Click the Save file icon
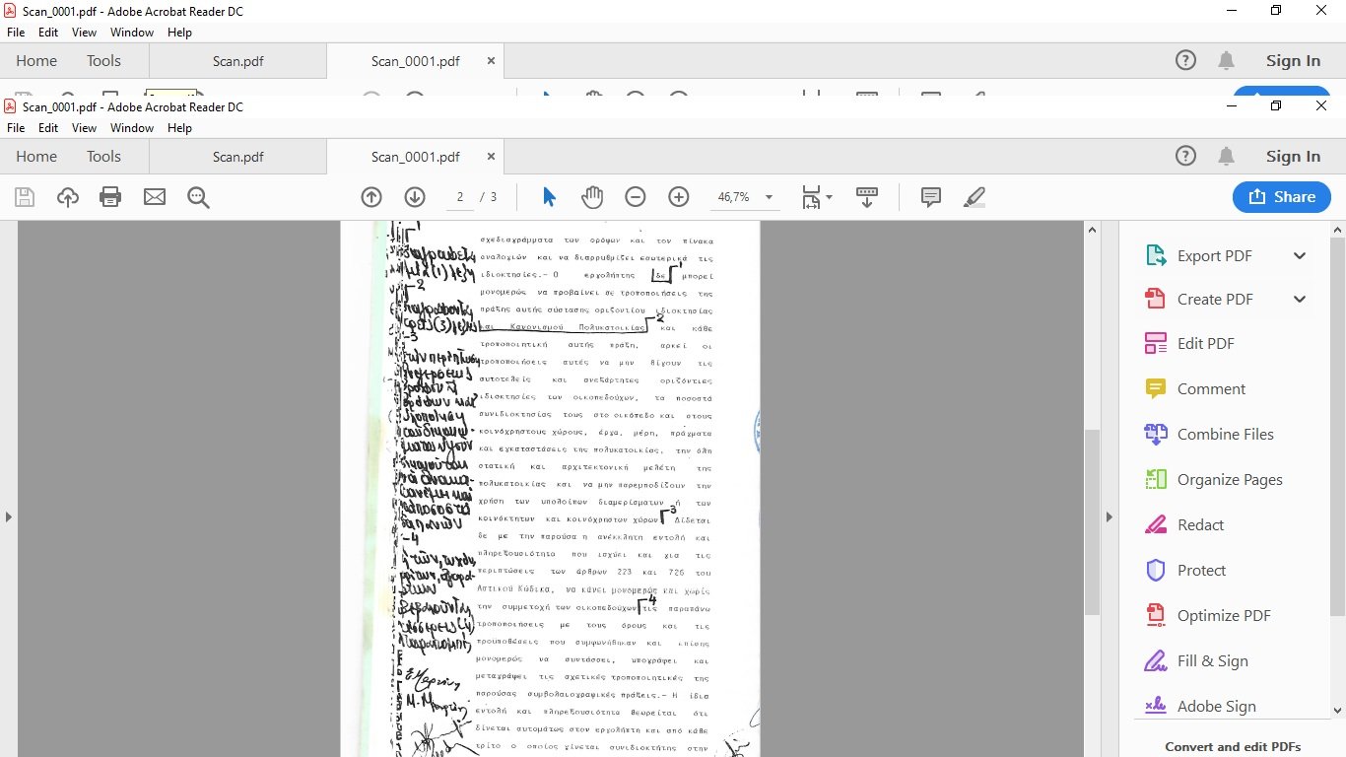The width and height of the screenshot is (1346, 757). pyautogui.click(x=25, y=197)
